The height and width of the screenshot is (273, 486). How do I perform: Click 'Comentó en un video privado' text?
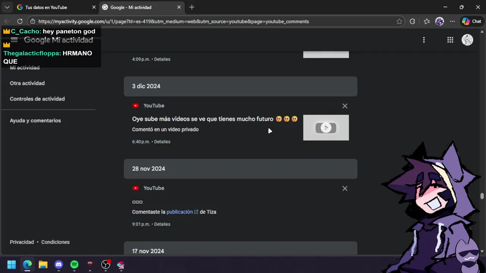click(x=165, y=129)
